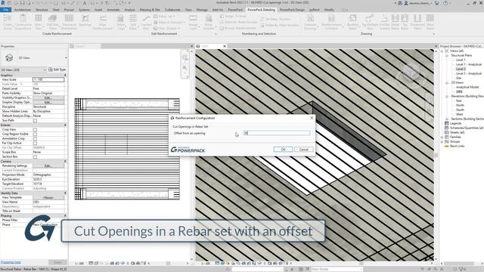Click Edit for Visibility/Graphics Overrides

[x=48, y=97]
